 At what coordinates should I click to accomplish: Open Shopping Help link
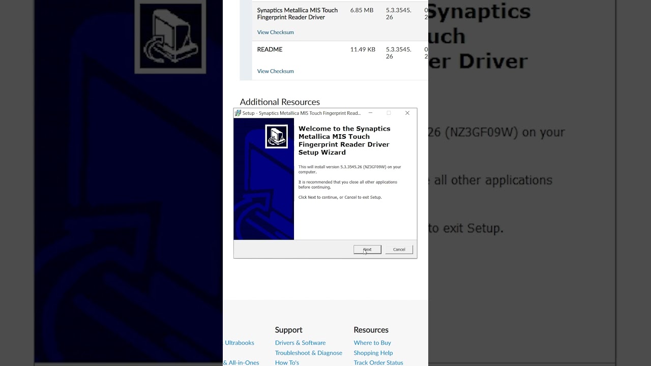[373, 353]
